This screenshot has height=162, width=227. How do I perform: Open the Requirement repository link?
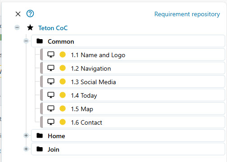[187, 14]
